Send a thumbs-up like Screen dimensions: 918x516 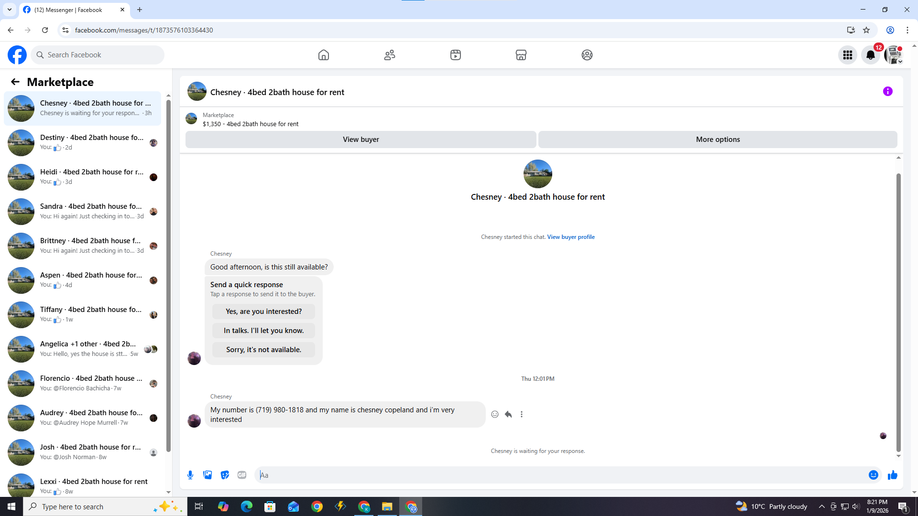pyautogui.click(x=892, y=475)
